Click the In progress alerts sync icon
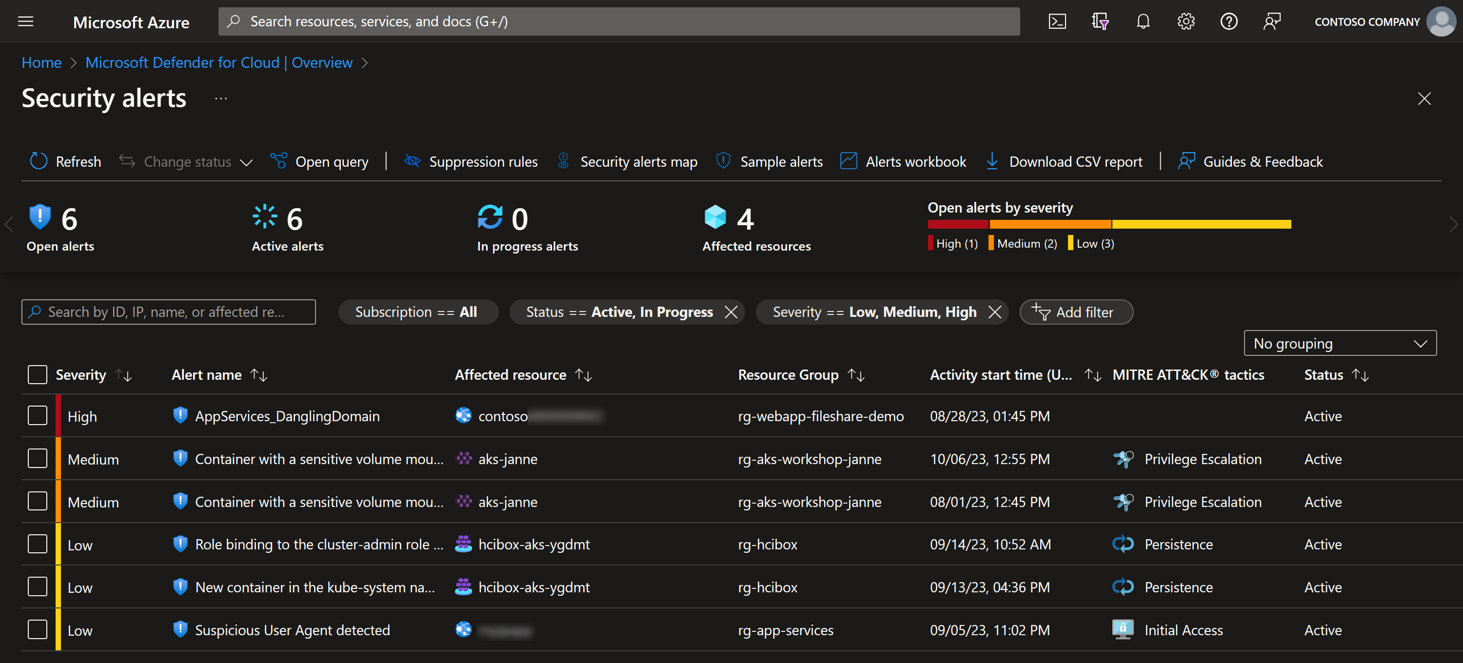The height and width of the screenshot is (663, 1463). pyautogui.click(x=490, y=216)
